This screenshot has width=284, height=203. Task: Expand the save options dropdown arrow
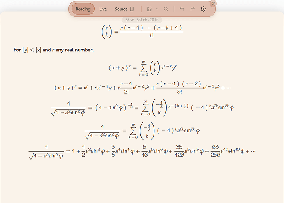[157, 9]
